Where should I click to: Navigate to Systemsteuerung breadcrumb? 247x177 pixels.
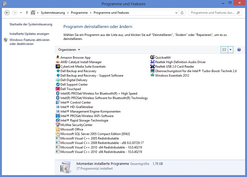[x=53, y=13]
